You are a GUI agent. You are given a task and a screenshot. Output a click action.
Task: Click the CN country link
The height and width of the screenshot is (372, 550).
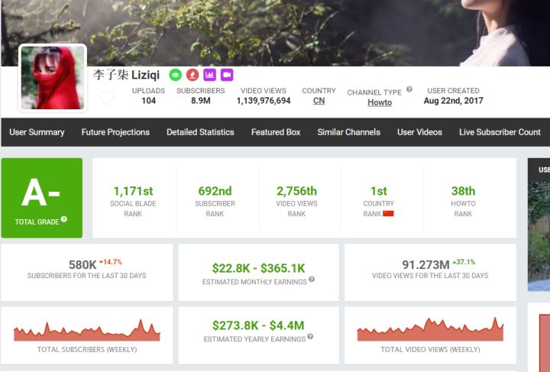tap(319, 101)
